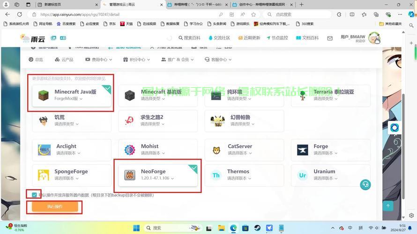The height and width of the screenshot is (234, 417).
Task: Select the Arclight server icon
Action: coord(44,150)
